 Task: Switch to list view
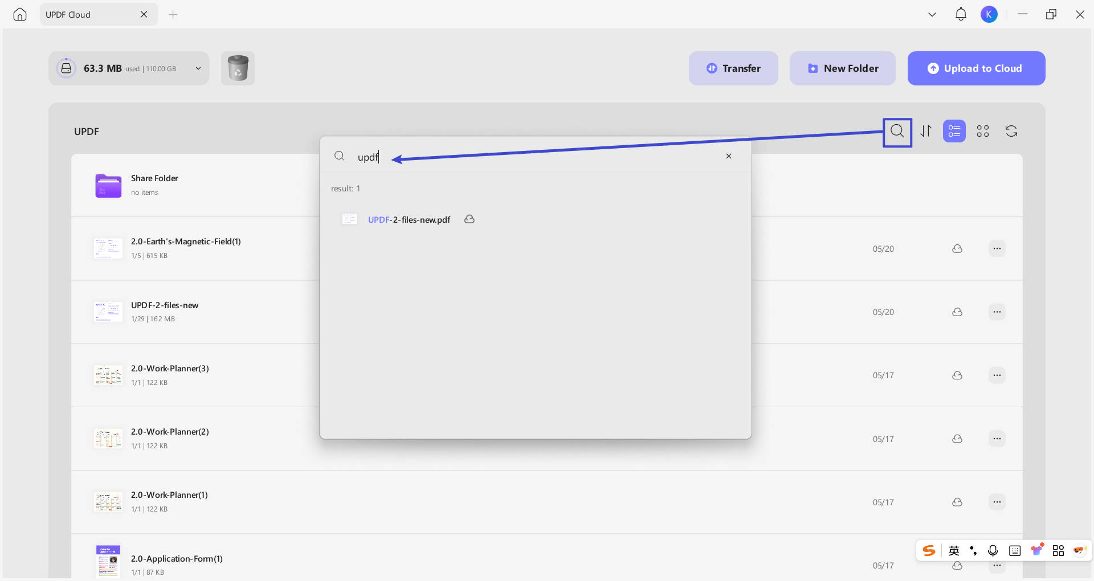click(x=954, y=131)
